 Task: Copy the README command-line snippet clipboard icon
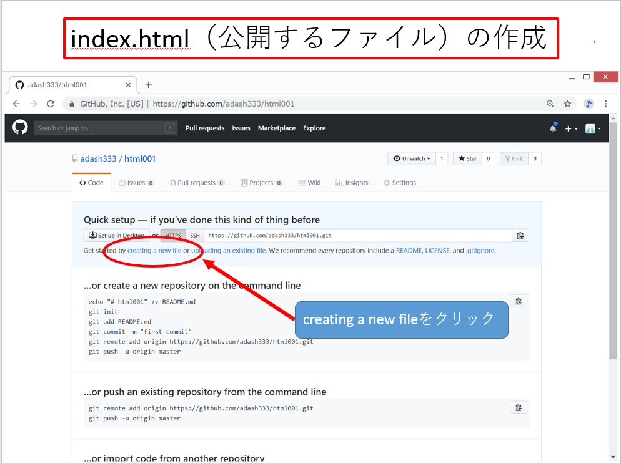click(x=519, y=301)
